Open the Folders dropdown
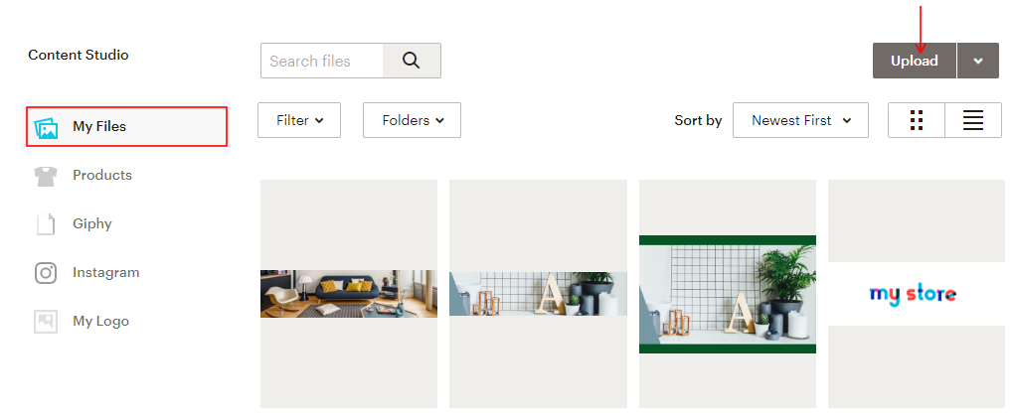1013x420 pixels. (x=413, y=120)
